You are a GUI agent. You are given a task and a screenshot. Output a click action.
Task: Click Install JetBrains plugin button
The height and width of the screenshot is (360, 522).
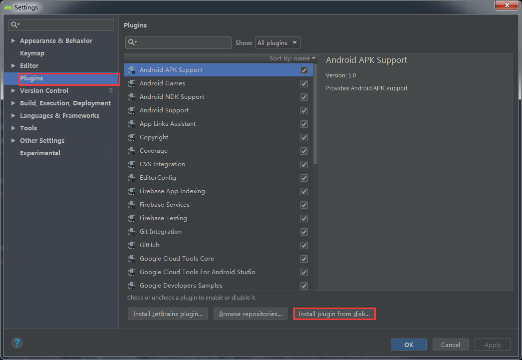168,314
